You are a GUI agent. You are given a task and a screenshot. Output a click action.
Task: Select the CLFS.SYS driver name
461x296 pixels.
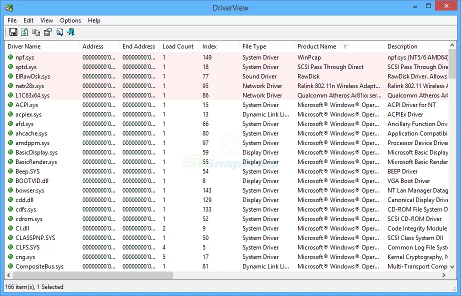[27, 247]
